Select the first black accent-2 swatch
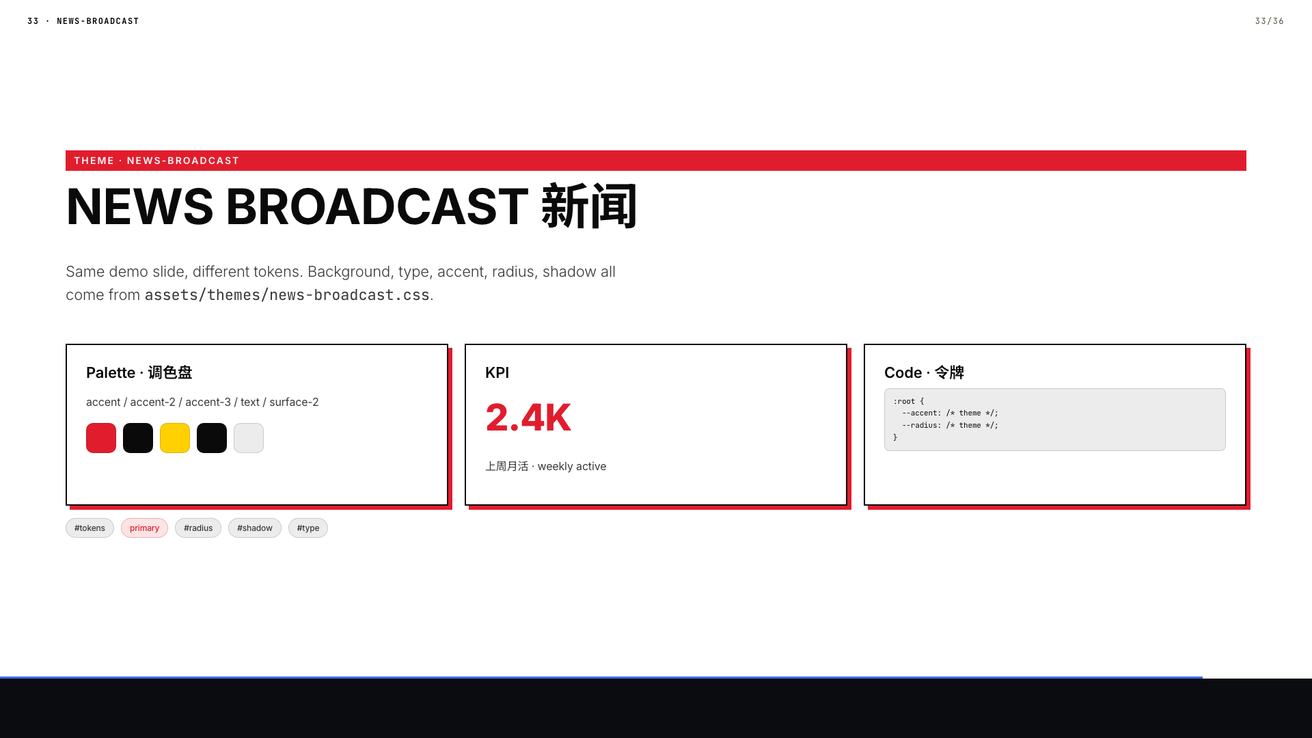The image size is (1312, 738). pos(138,438)
